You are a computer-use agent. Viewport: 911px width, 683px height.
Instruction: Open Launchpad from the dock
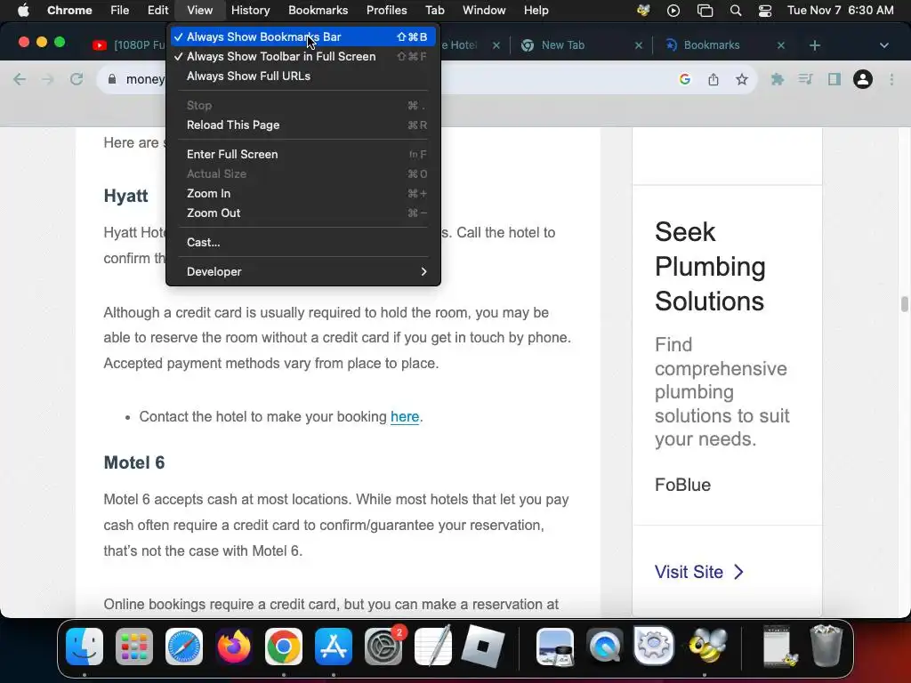click(134, 646)
